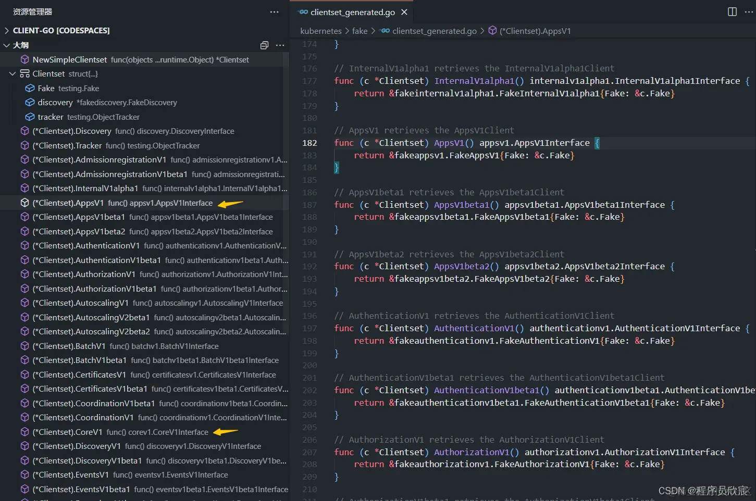This screenshot has width=756, height=501.
Task: Click AuthenticationV1beta1 function name on line 202
Action: click(487, 391)
